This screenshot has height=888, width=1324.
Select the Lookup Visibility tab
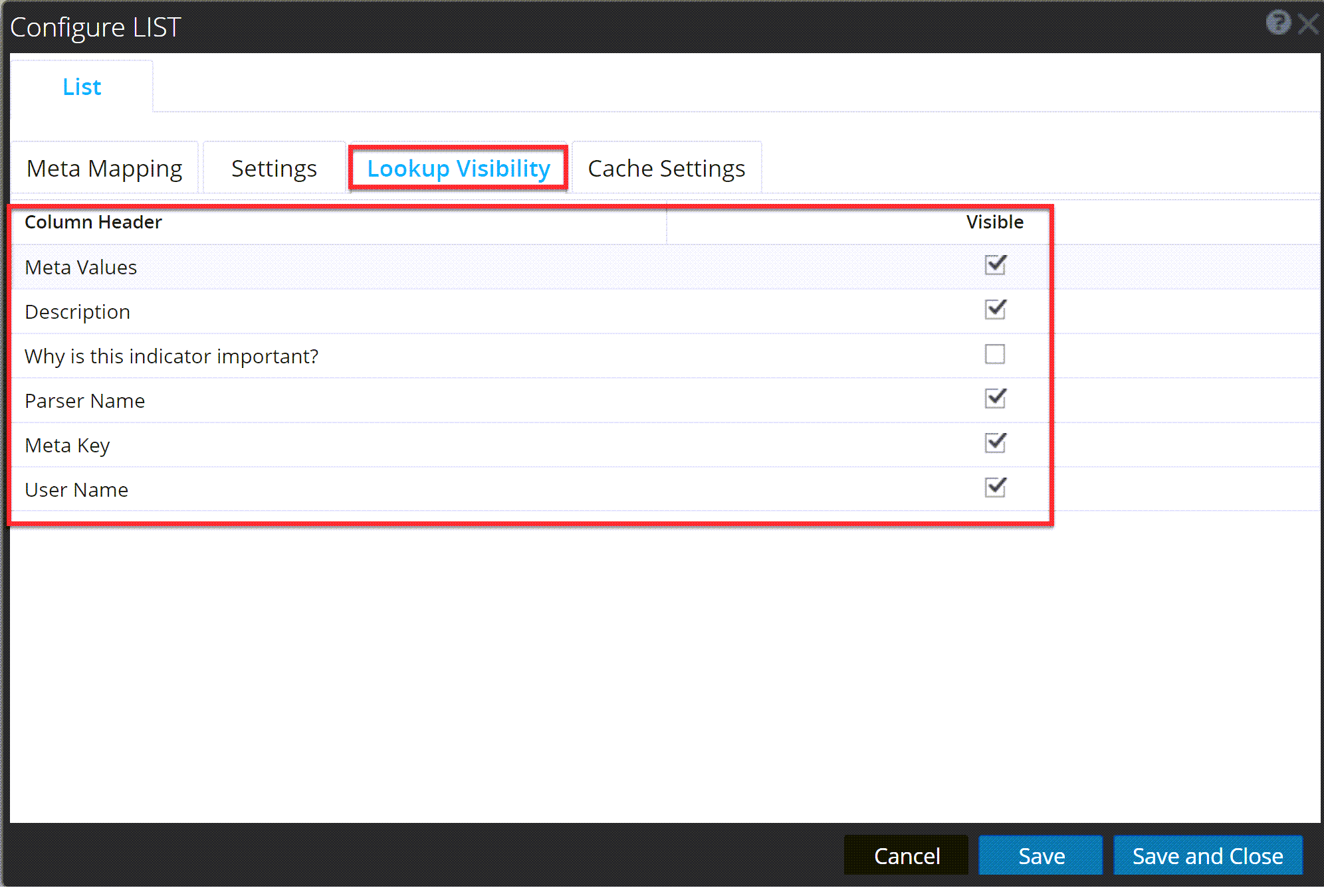[x=459, y=169]
